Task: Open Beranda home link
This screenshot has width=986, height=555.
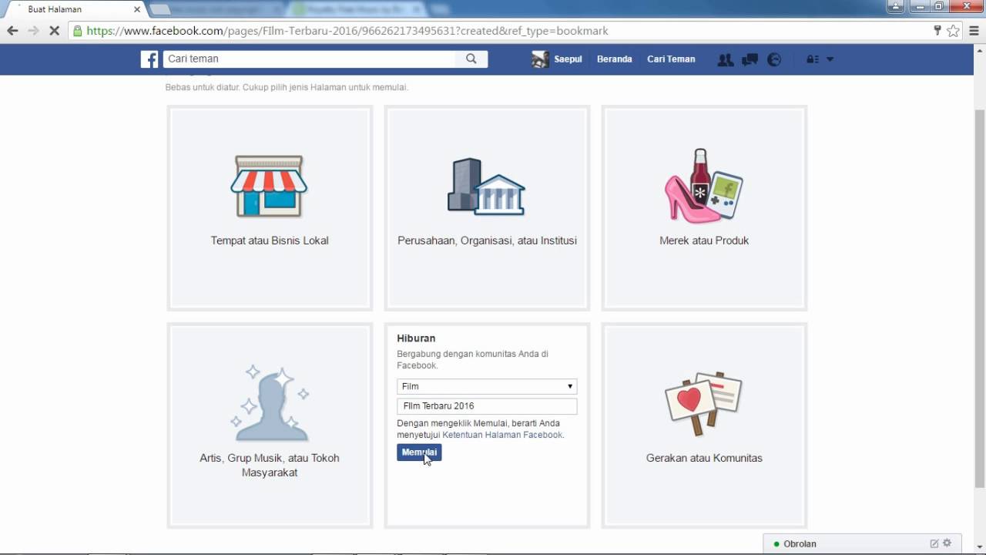Action: 614,59
